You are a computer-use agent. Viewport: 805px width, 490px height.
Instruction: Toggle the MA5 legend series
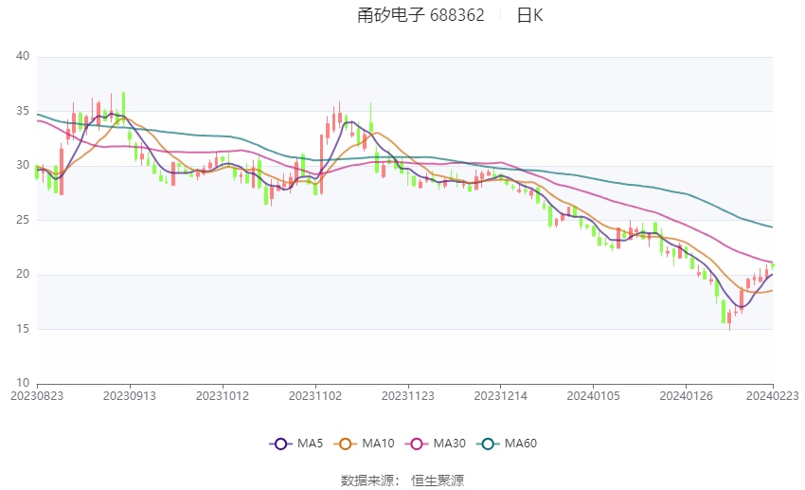coord(296,444)
